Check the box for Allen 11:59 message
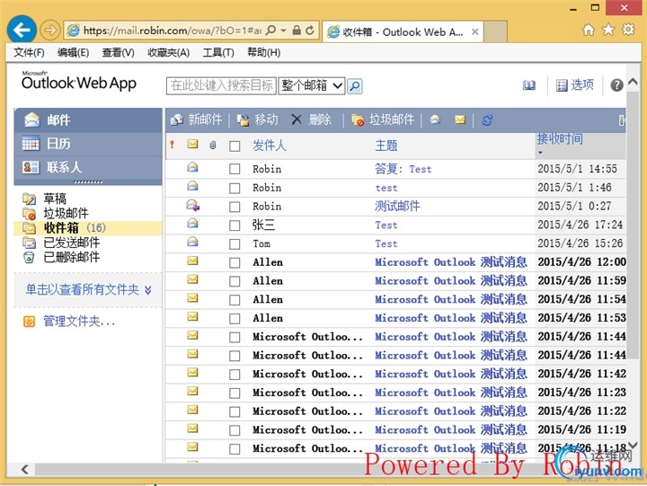Image resolution: width=647 pixels, height=486 pixels. pyautogui.click(x=235, y=281)
